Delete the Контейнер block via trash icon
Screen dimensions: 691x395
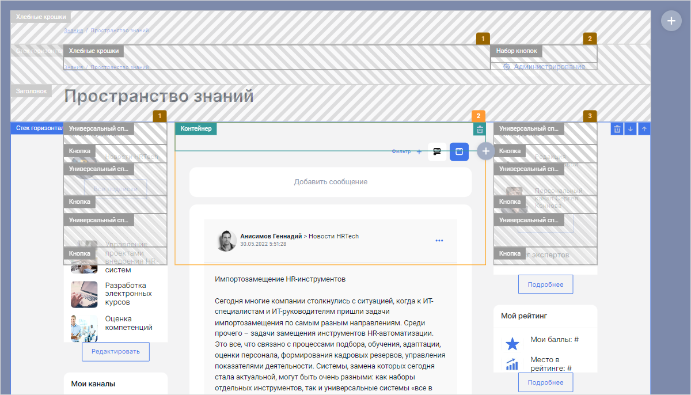click(479, 129)
